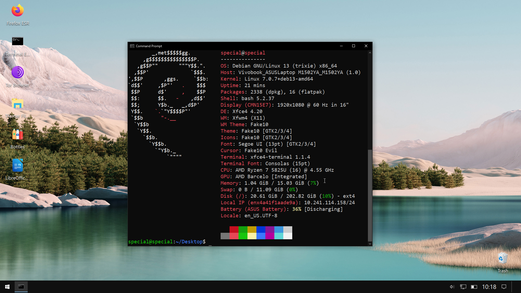The height and width of the screenshot is (293, 521).
Task: Open the Firefox ESR desktop icon
Action: [18, 15]
